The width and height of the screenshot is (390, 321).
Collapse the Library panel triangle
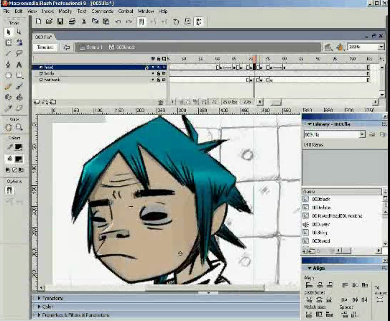(310, 124)
